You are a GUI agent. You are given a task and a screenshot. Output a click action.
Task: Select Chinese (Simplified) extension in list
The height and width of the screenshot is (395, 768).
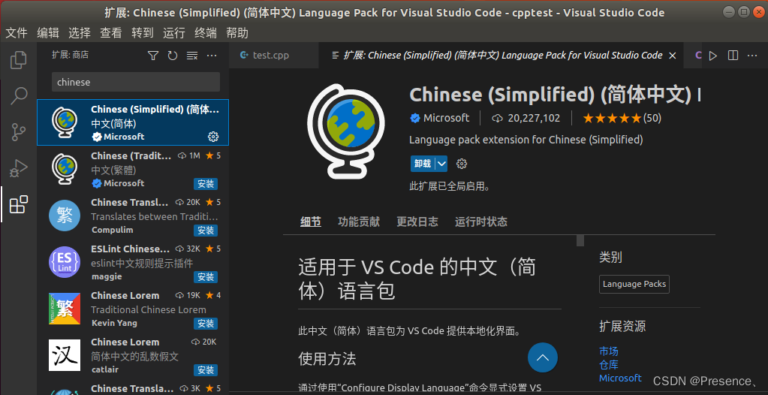[x=133, y=122]
